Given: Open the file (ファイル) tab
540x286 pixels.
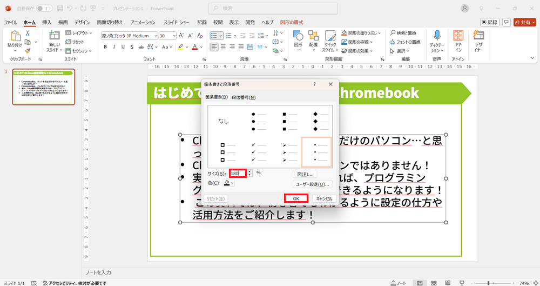Looking at the screenshot, I should pyautogui.click(x=11, y=22).
